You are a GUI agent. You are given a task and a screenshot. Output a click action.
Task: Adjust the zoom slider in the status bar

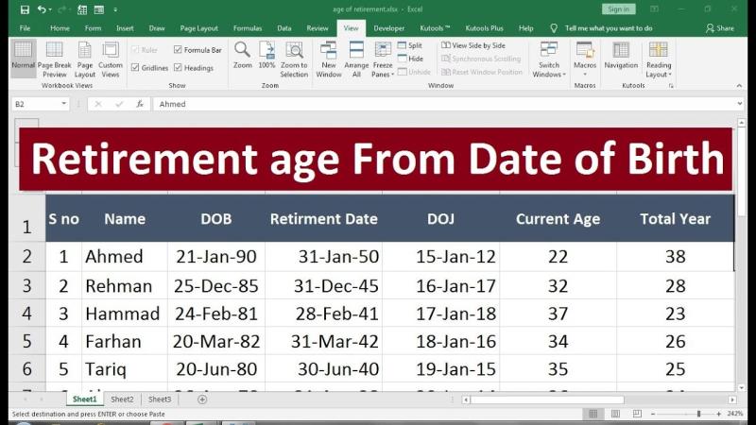coord(698,414)
